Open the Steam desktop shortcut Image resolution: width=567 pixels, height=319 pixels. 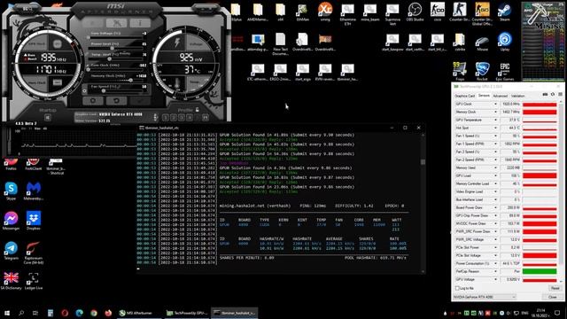[504, 12]
